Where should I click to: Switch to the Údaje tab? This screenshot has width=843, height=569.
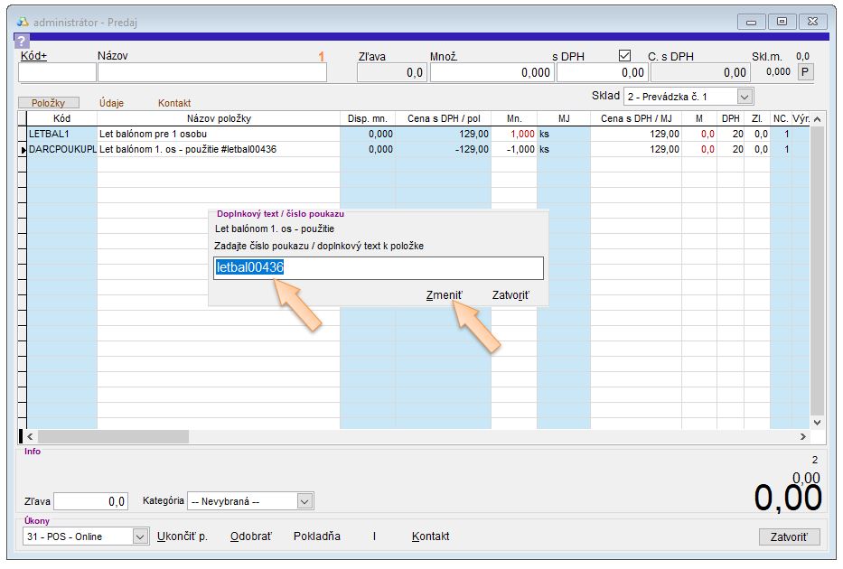[111, 103]
